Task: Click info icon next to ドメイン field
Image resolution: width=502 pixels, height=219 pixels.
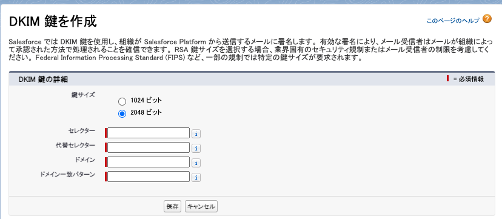Action: [196, 163]
